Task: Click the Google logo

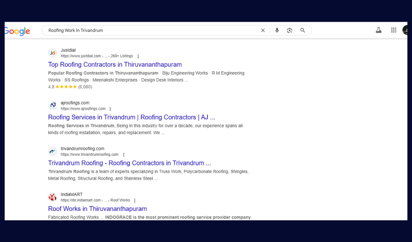Action: pos(17,31)
